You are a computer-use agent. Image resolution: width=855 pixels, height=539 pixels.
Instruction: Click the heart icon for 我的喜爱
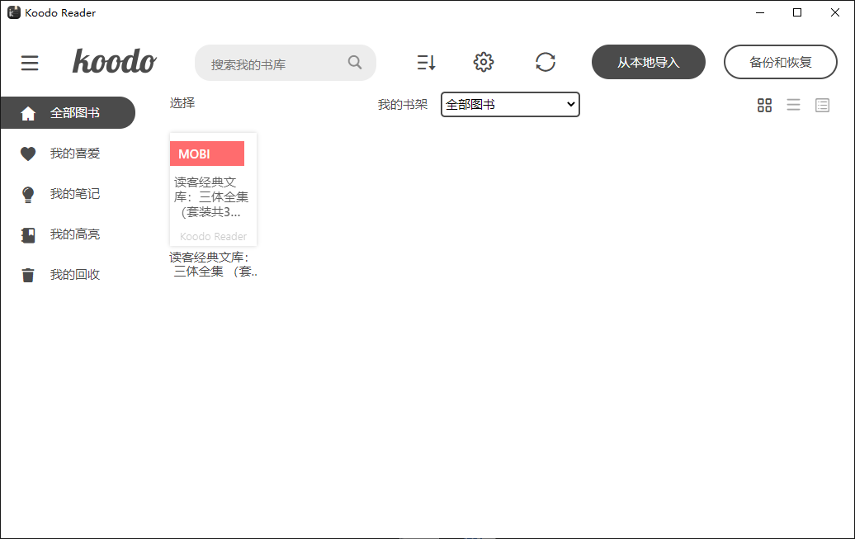click(27, 153)
